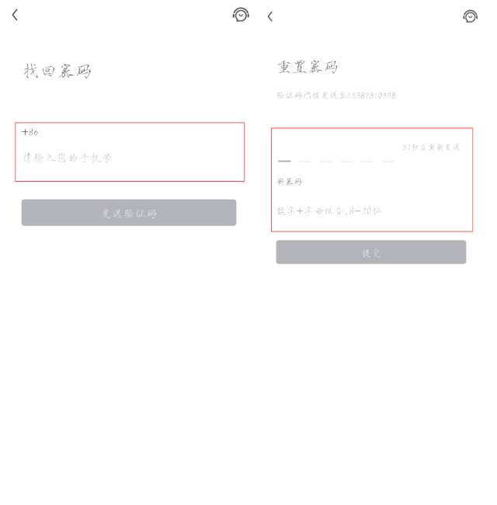Select the +86 country code
Image resolution: width=497 pixels, height=505 pixels.
coord(30,132)
